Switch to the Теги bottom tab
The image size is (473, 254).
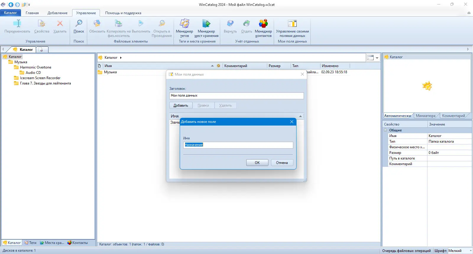click(x=30, y=243)
